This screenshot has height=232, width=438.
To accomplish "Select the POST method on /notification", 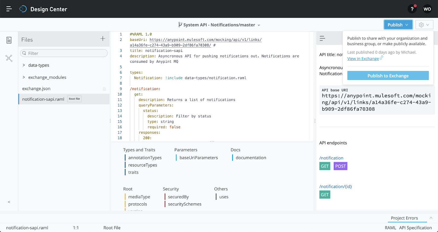I will [x=340, y=166].
